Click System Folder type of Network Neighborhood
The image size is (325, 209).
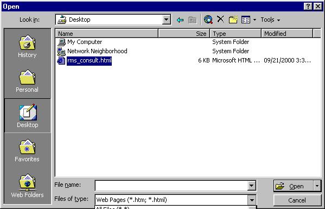231,51
